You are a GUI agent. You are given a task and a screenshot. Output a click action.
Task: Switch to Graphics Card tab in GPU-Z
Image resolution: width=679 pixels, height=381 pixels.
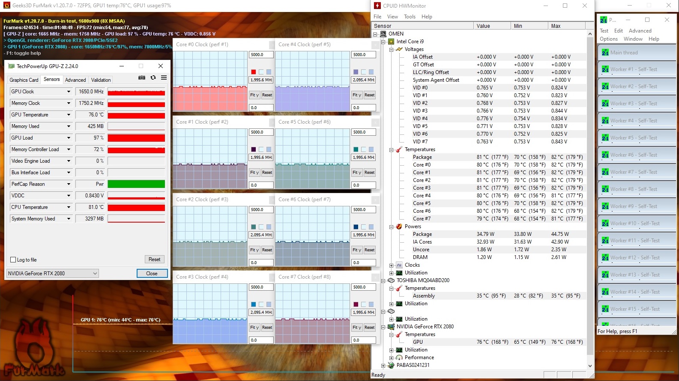[24, 80]
